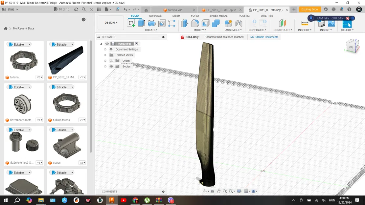The image size is (365, 205).
Task: Open the csucs design thumbnail
Action: coord(67,145)
